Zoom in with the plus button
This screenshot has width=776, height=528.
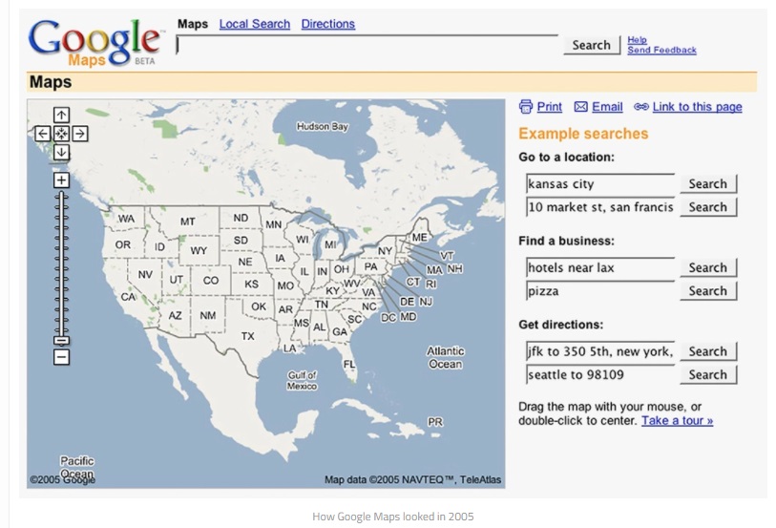coord(61,180)
